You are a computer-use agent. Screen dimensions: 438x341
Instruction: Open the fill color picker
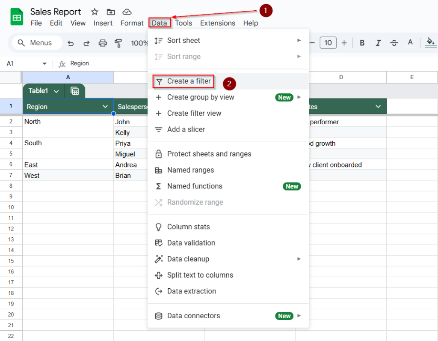[x=430, y=43]
